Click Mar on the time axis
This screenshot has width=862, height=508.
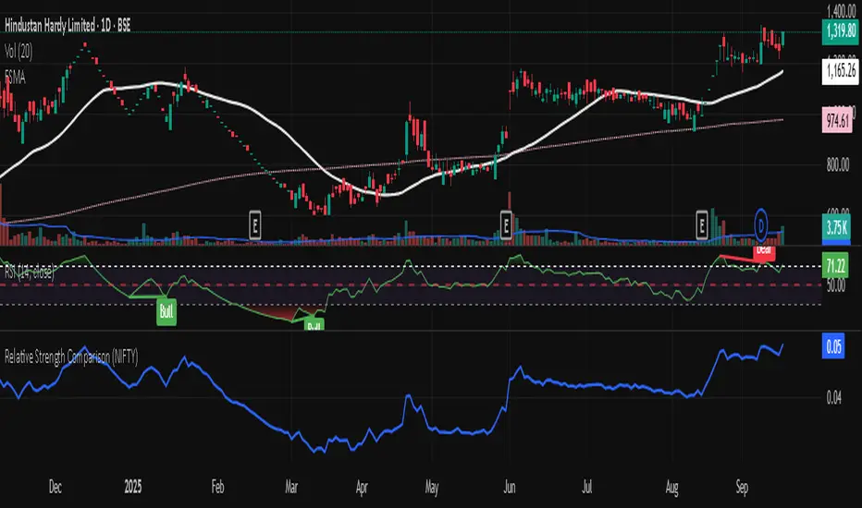290,487
